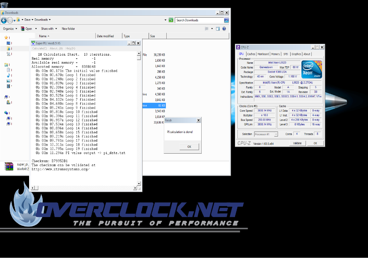
Task: Close the Finish dialog with X
Action: click(x=198, y=120)
